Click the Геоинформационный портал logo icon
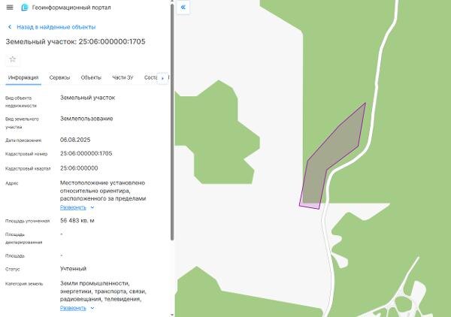451x317 pixels. point(25,8)
